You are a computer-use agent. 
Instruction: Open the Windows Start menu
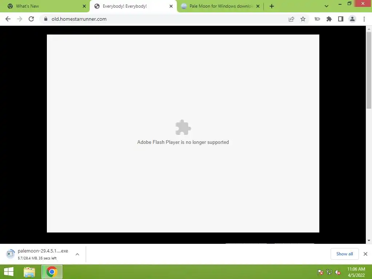tap(9, 272)
